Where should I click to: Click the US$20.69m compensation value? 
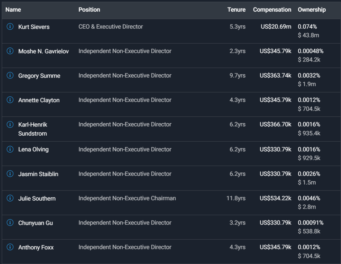pos(276,26)
